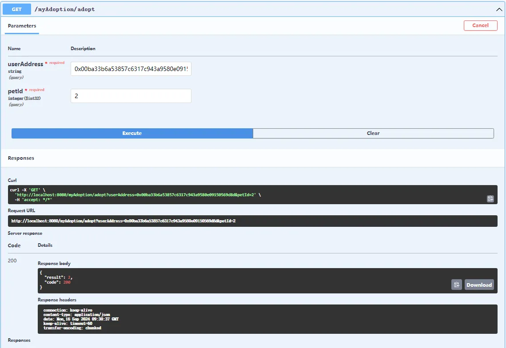Clear the response with the Clear button

click(373, 133)
